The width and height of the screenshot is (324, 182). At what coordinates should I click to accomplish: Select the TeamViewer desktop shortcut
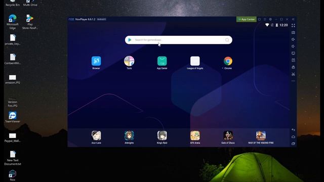(x=13, y=117)
